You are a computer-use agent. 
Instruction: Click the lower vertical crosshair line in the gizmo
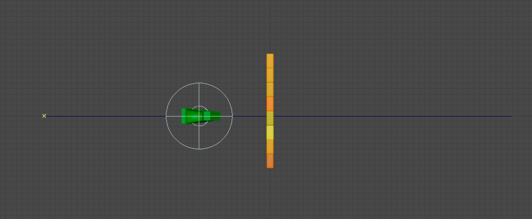199,138
